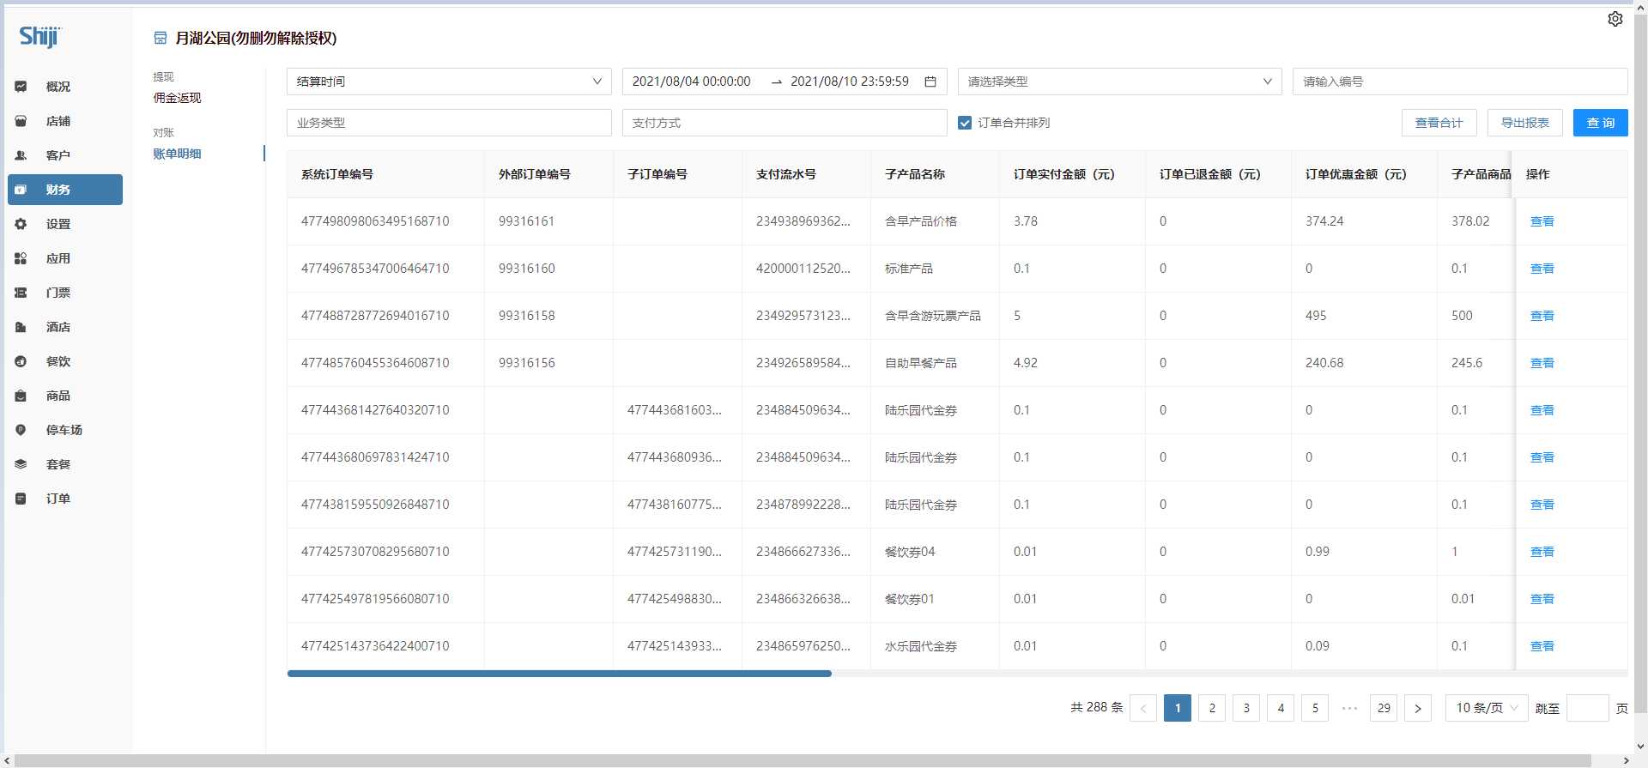Go to page 29 in pagination

(1383, 708)
